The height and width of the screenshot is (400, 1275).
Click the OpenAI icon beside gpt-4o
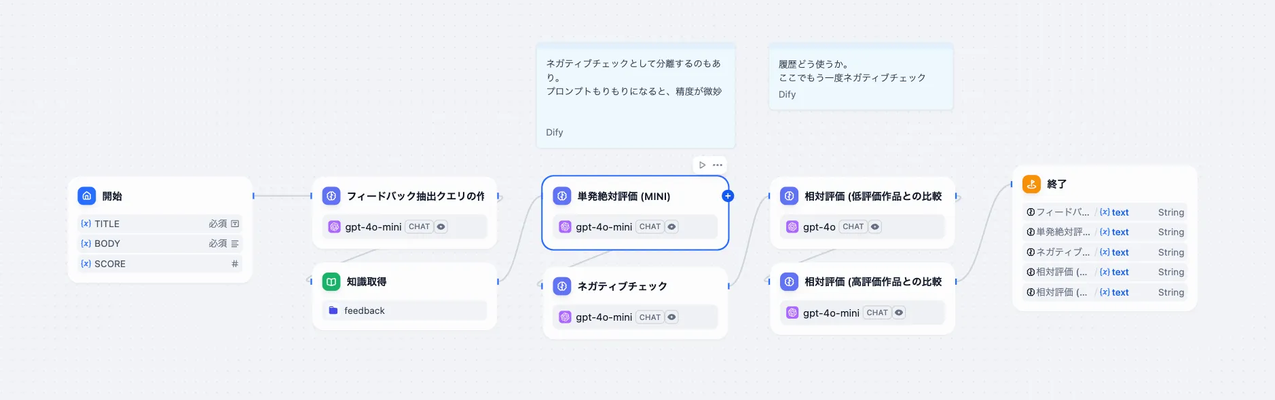pyautogui.click(x=792, y=226)
